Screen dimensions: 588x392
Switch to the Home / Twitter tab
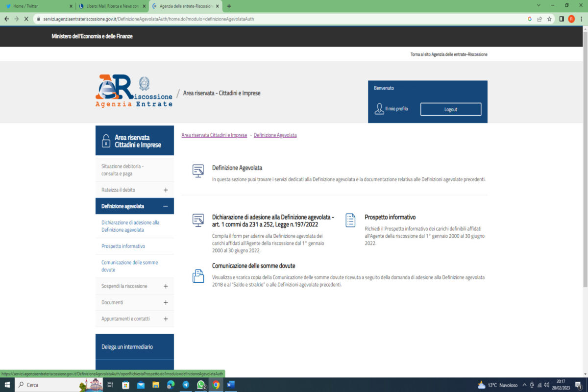[34, 6]
